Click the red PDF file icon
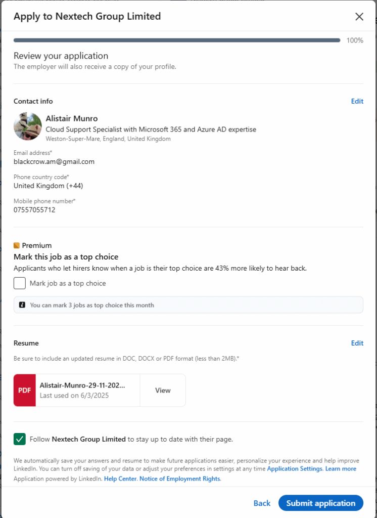Screen dimensions: 377x518 tap(25, 390)
